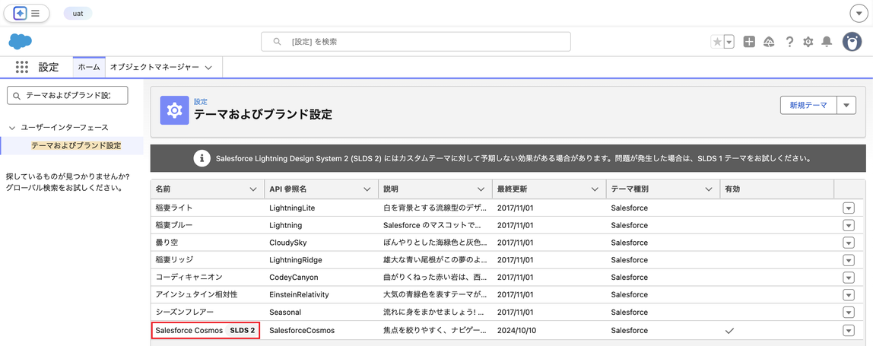
Task: Collapse the ユーザーインターフェース tree section
Action: pyautogui.click(x=12, y=128)
